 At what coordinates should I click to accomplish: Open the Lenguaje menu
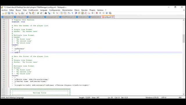[x=44, y=10]
